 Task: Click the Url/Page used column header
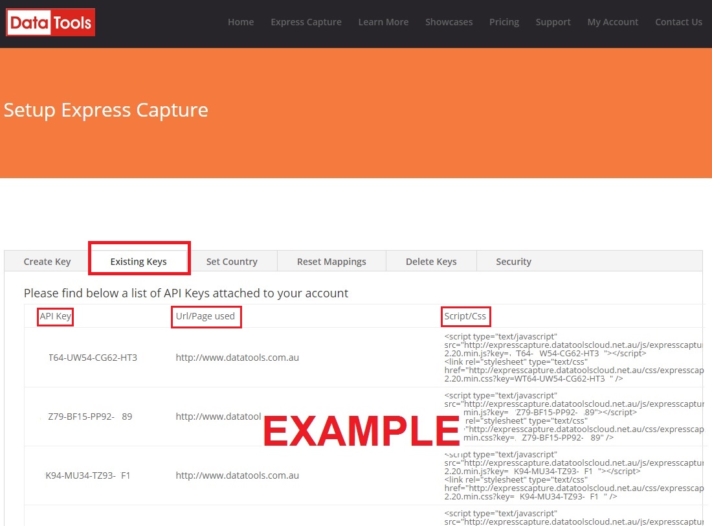(x=205, y=317)
